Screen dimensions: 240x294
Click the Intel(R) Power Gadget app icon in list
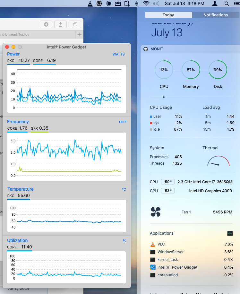coord(153,267)
